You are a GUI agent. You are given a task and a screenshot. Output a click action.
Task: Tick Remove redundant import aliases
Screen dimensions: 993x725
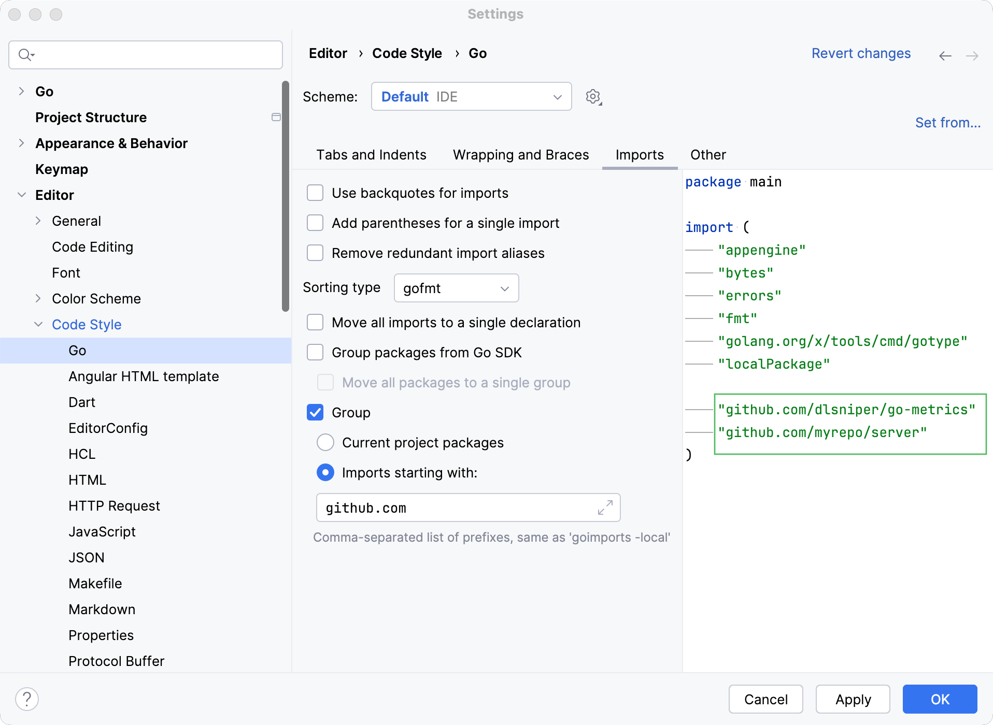coord(315,253)
